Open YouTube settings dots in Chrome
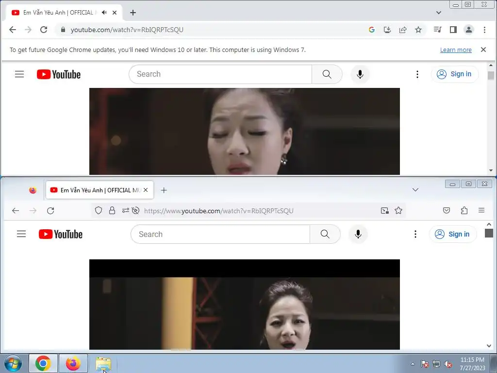 417,74
